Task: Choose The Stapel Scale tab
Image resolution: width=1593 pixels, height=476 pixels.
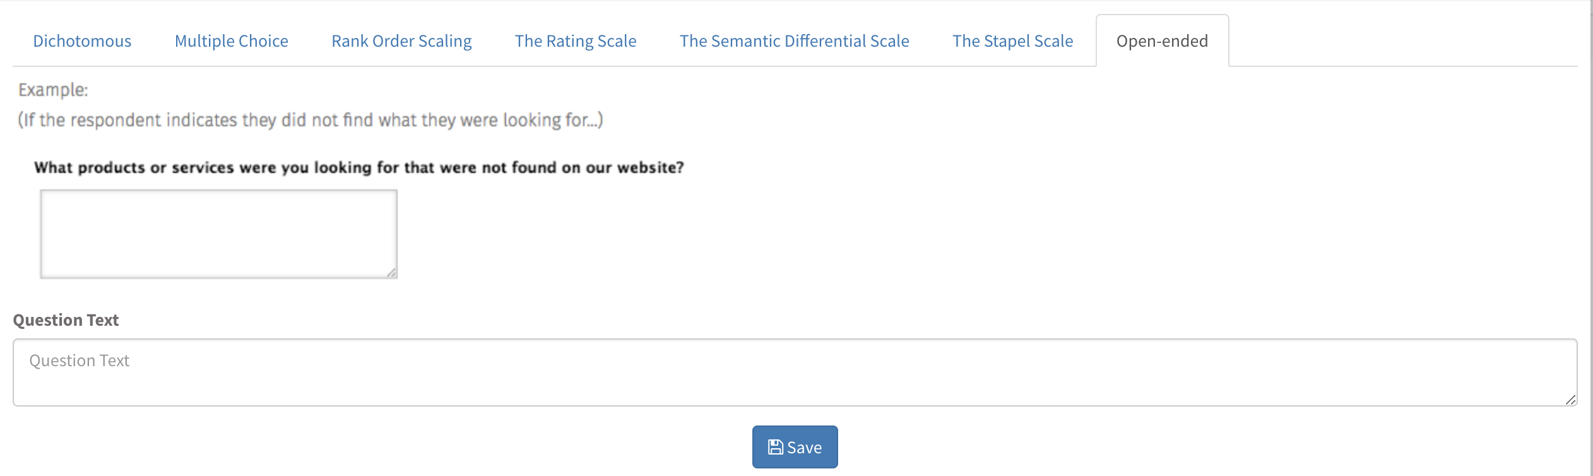Action: point(1013,41)
